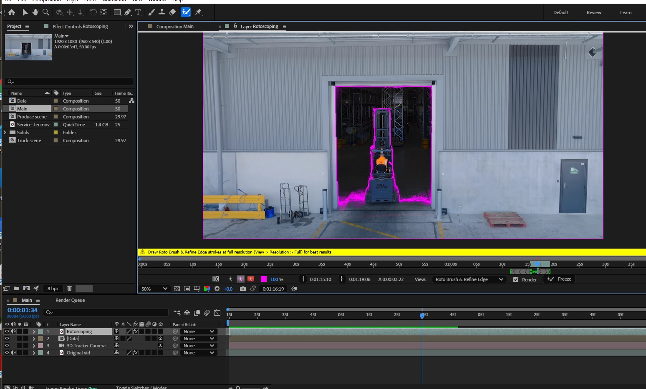Open the Graph Editor in timeline
646x389 pixels.
(217, 312)
